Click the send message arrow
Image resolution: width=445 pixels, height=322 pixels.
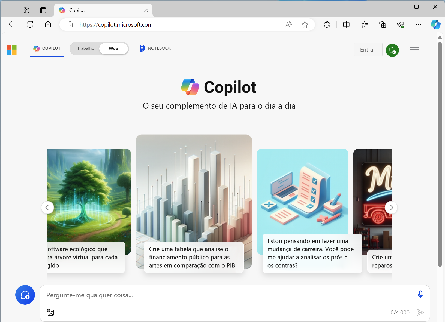click(420, 312)
